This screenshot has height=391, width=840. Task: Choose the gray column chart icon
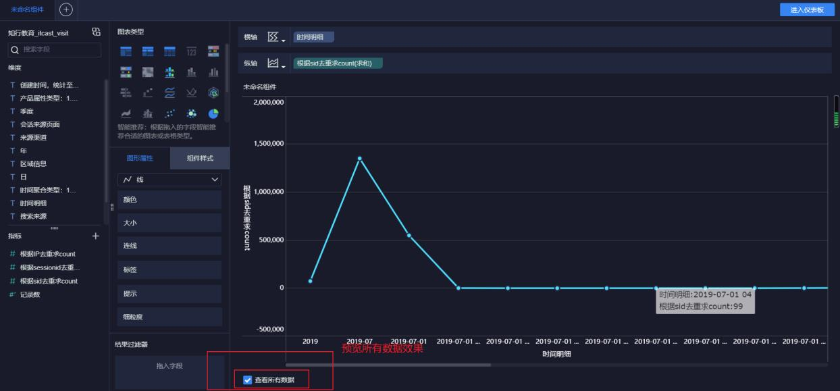point(192,72)
